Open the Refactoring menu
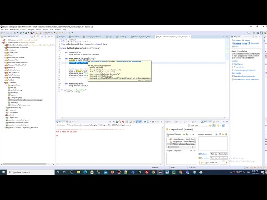 14,30
